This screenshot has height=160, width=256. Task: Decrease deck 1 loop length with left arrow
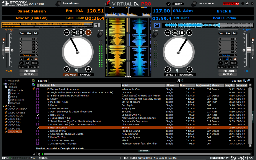(21, 59)
